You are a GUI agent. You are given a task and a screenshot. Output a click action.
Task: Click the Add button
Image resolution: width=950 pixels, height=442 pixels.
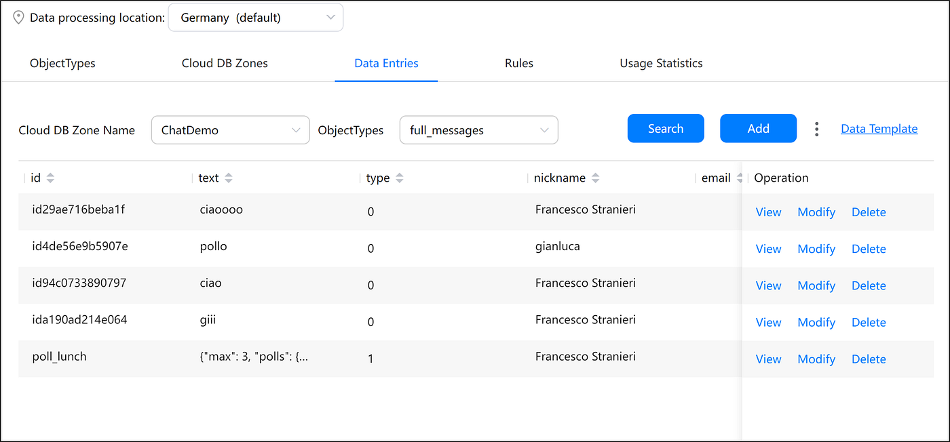click(758, 129)
